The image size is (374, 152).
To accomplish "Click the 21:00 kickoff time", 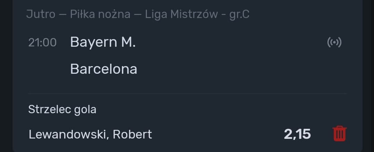I will click(42, 43).
